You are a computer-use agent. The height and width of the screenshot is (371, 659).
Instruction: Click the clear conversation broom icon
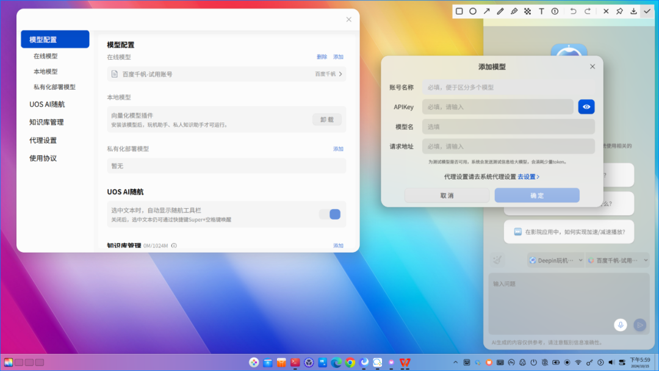(497, 260)
